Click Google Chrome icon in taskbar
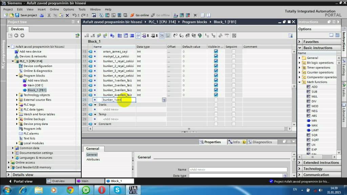Screen dimensions: 347x195 point(70,190)
